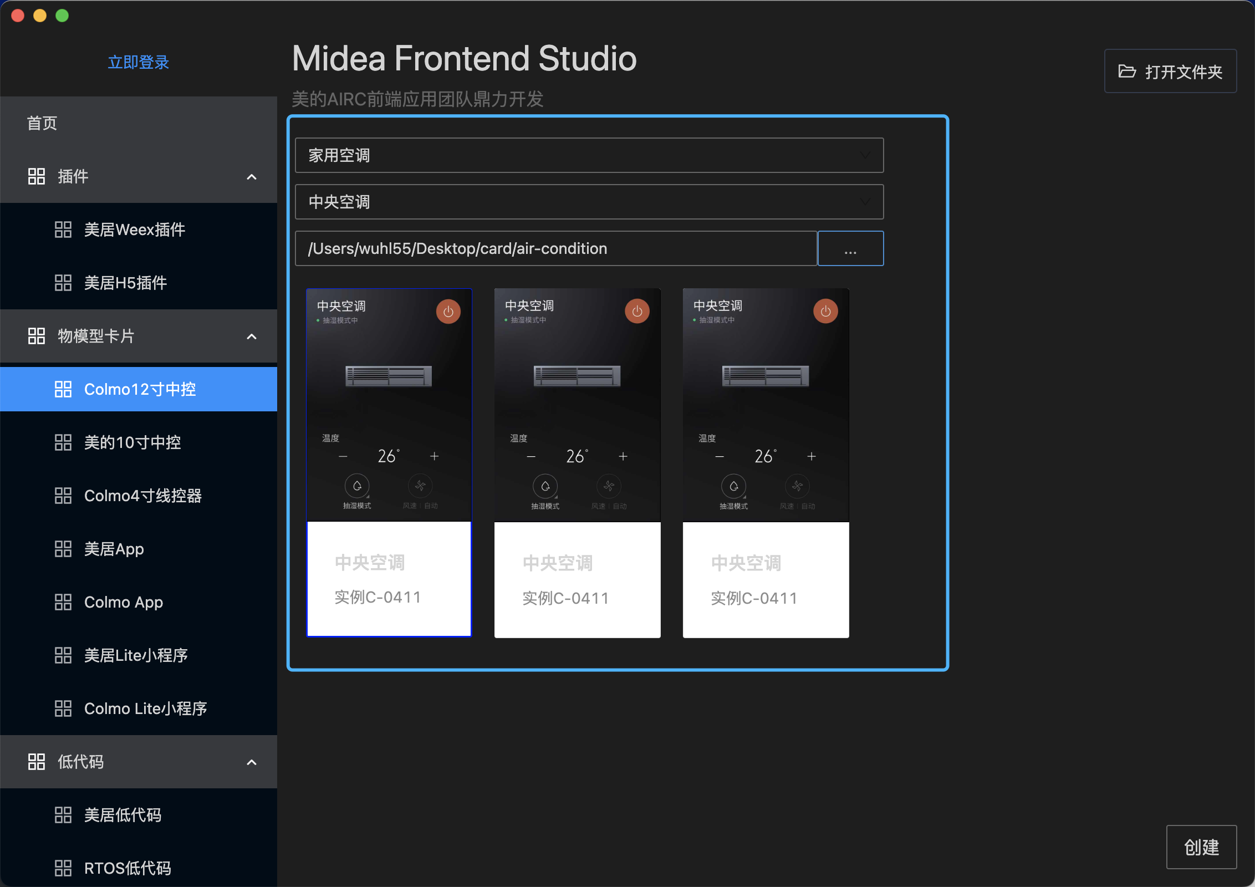Viewport: 1255px width, 887px height.
Task: Open the 首页 home menu item
Action: (x=139, y=123)
